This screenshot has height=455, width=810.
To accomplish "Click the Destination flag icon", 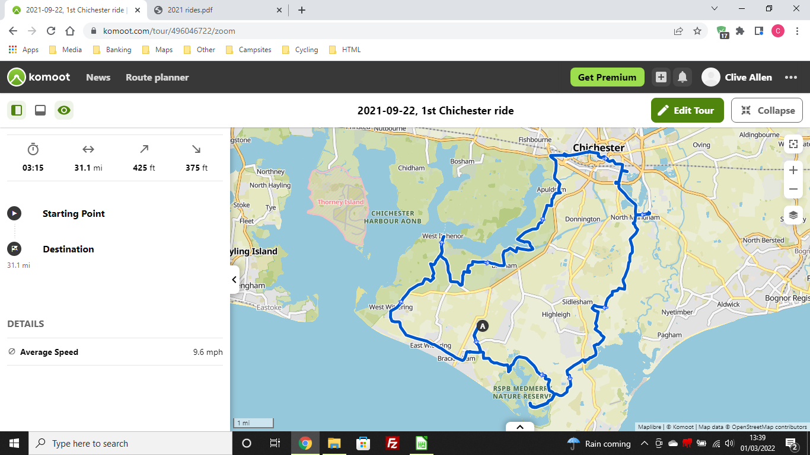I will point(14,249).
